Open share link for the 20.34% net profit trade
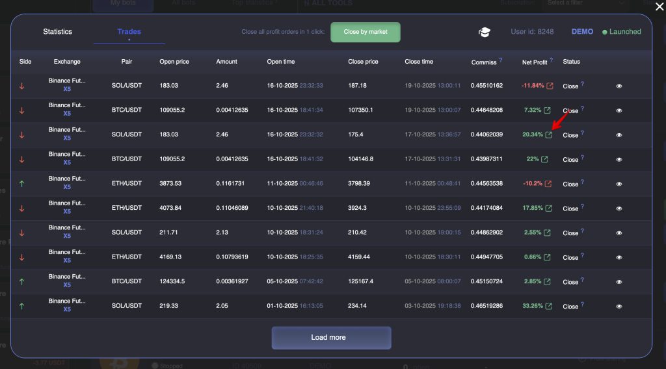The width and height of the screenshot is (666, 369). (549, 135)
